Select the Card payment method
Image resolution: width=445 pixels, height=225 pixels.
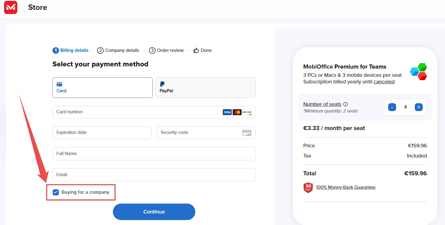click(102, 88)
